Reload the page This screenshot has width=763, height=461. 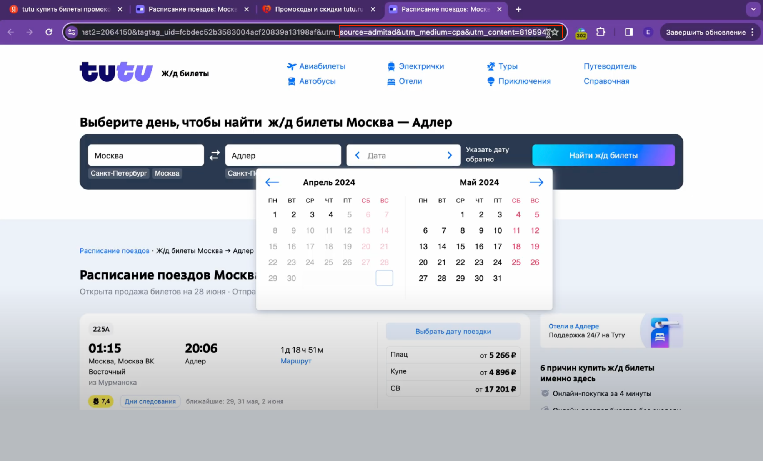(49, 32)
